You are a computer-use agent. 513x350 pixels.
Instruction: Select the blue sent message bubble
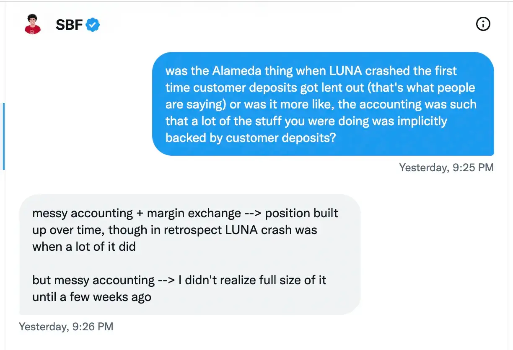[x=323, y=103]
